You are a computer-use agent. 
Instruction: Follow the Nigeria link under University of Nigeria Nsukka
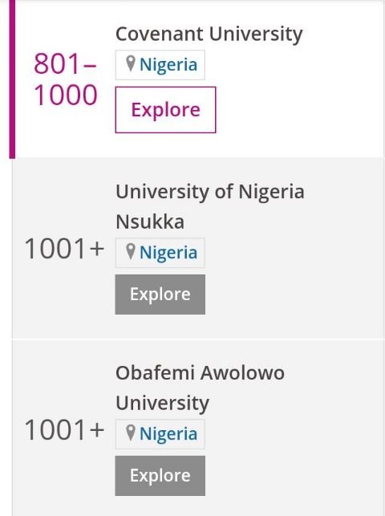click(168, 253)
